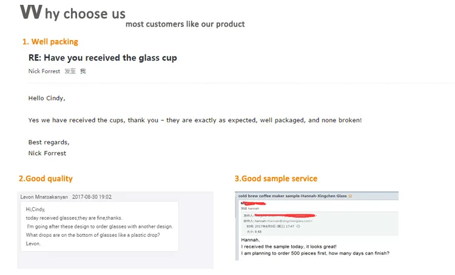
Task: Click the '1. Well packing' heading
Action: pyautogui.click(x=50, y=42)
